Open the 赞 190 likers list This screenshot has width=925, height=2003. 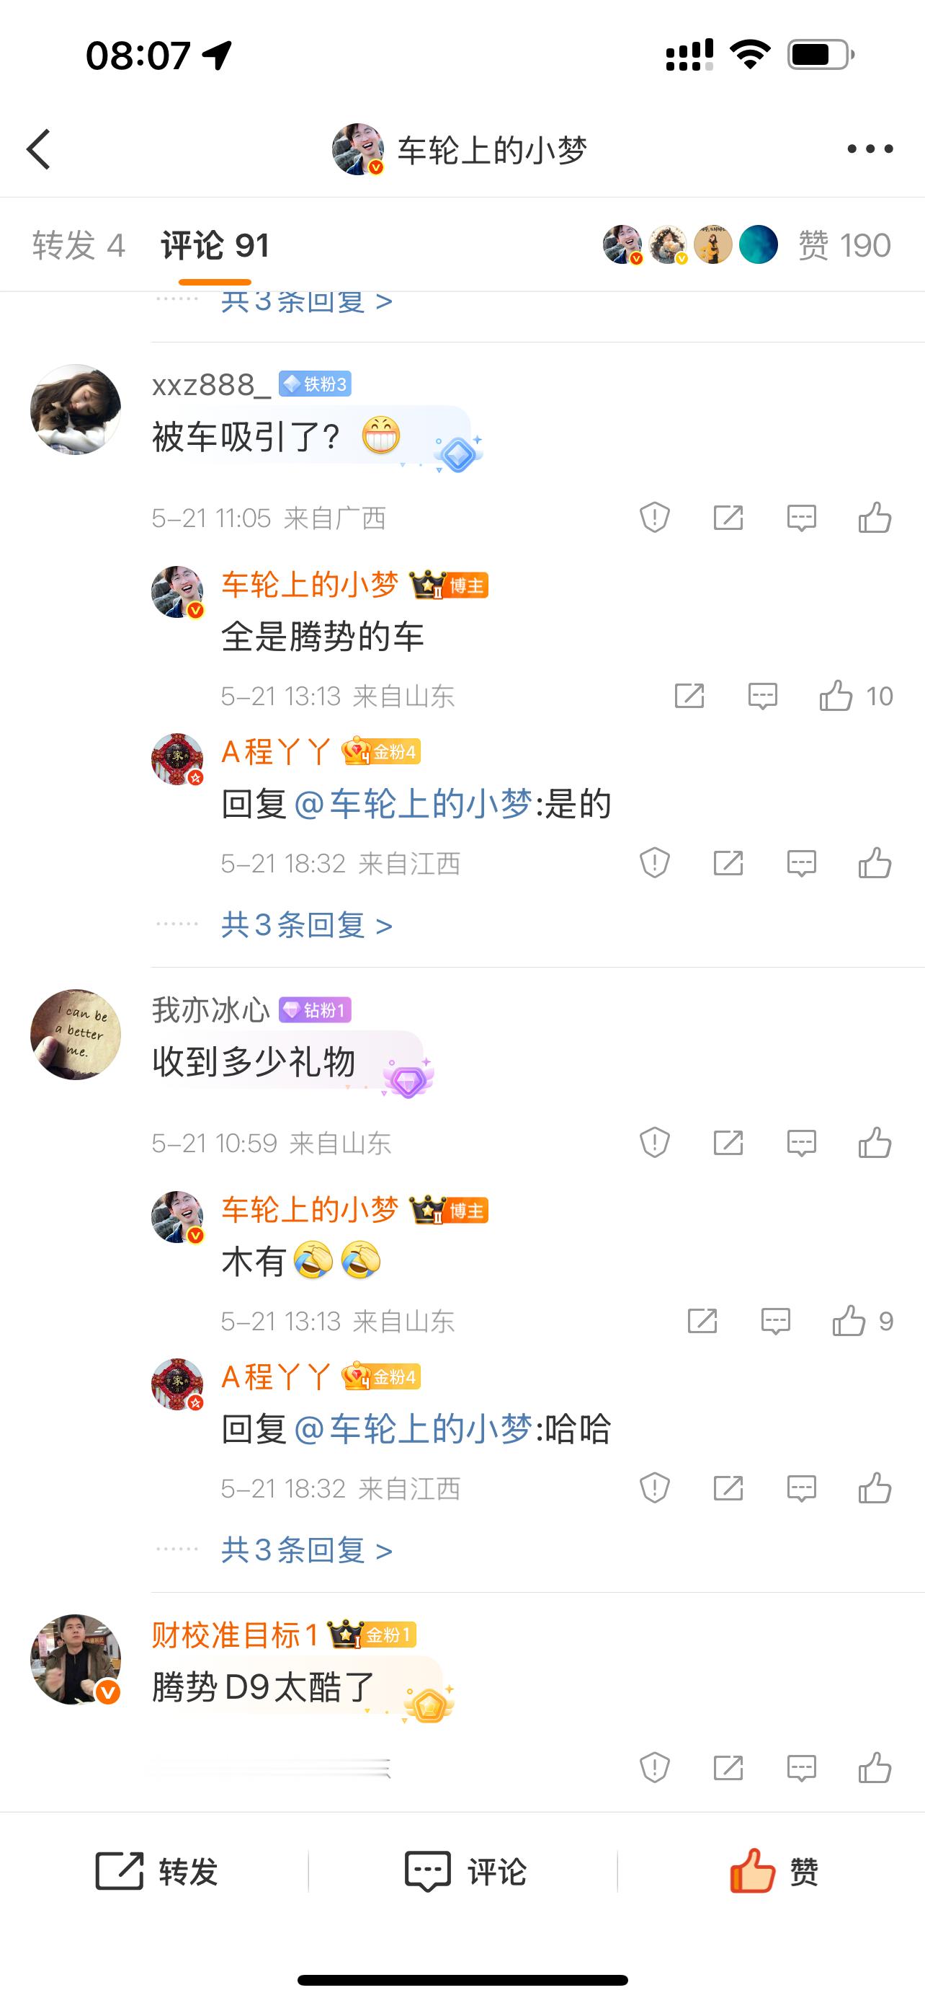(844, 246)
